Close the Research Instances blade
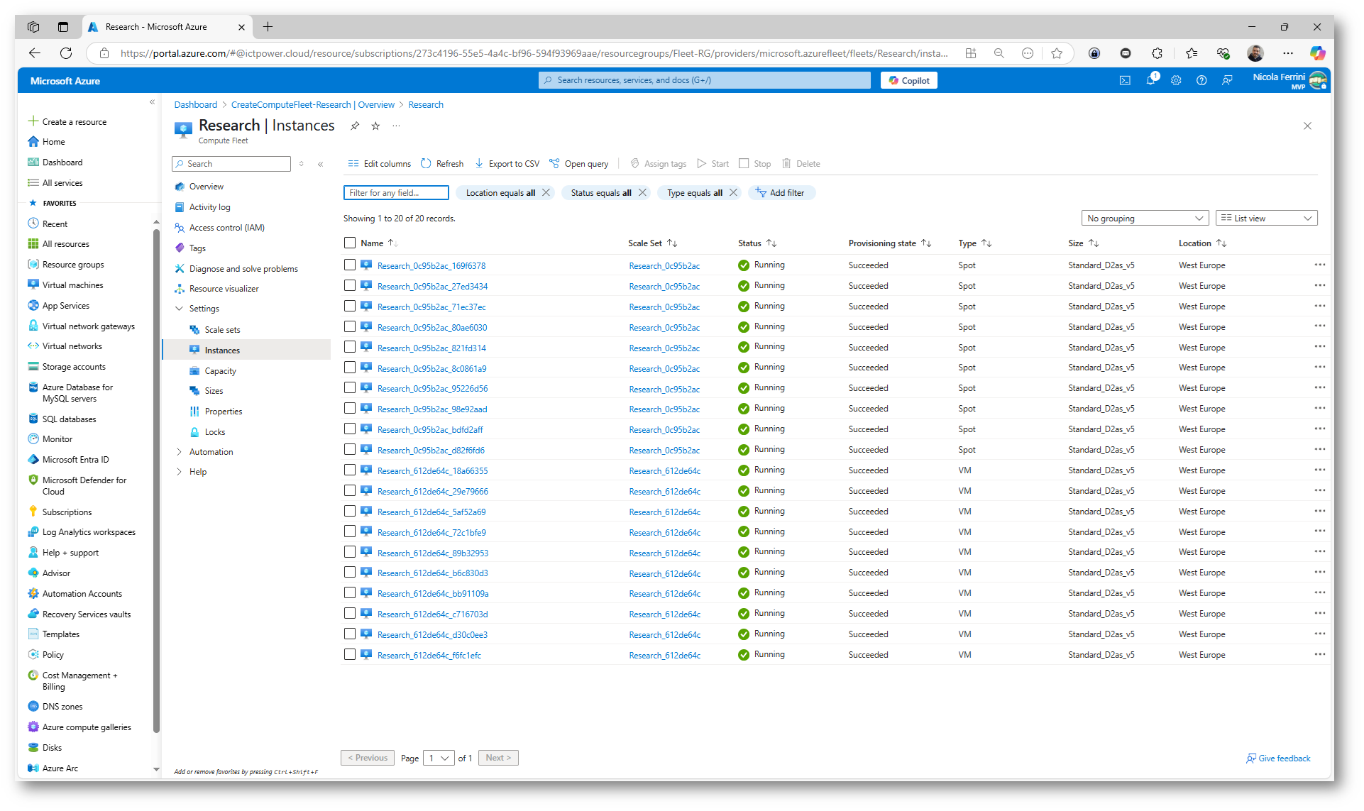The width and height of the screenshot is (1364, 811). coord(1307,126)
